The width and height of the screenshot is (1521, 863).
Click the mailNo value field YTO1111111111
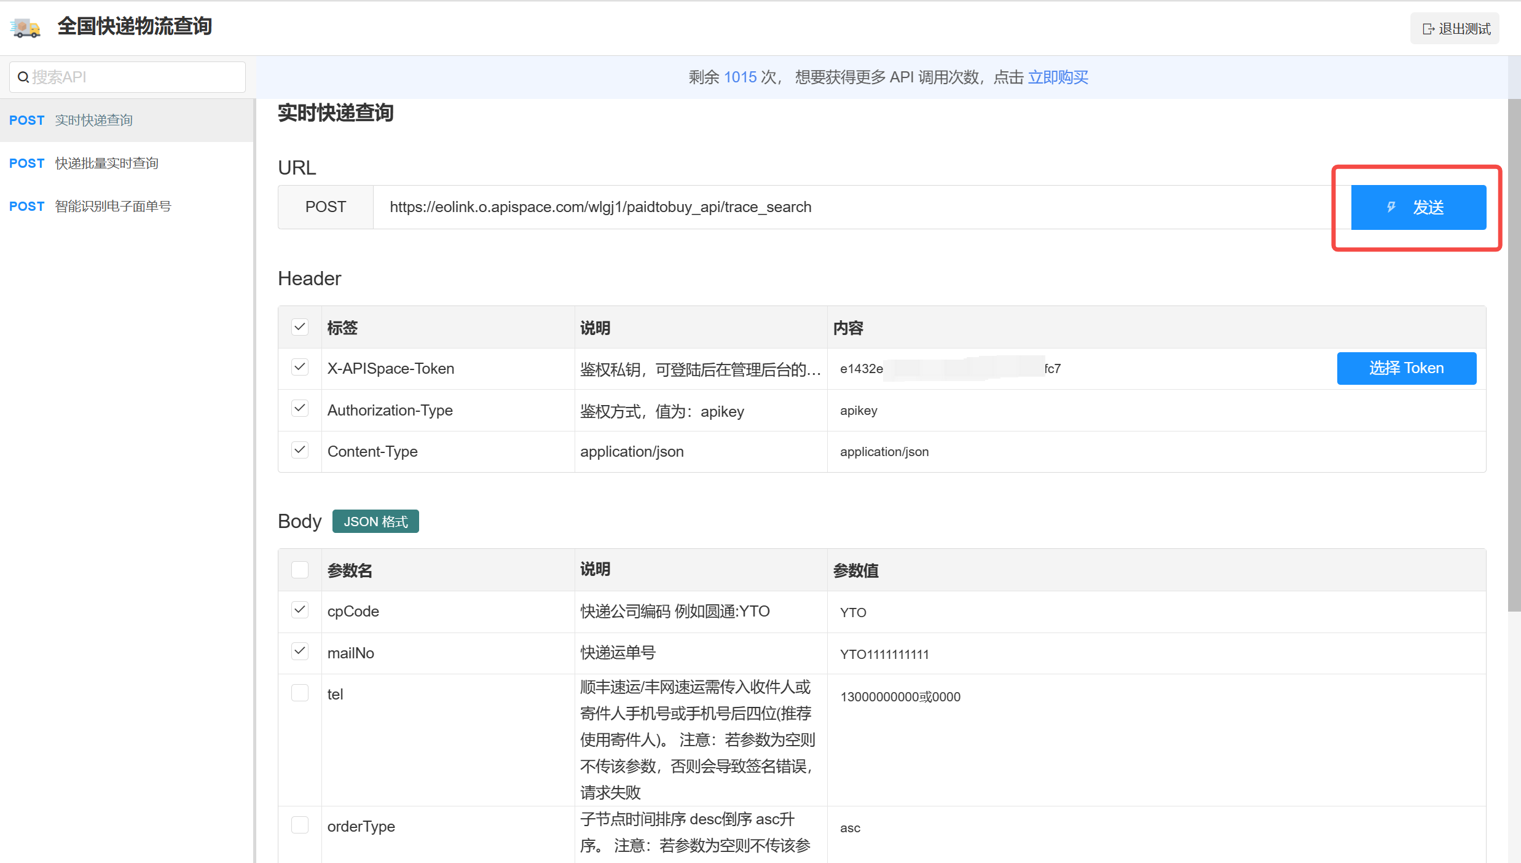[x=884, y=654]
